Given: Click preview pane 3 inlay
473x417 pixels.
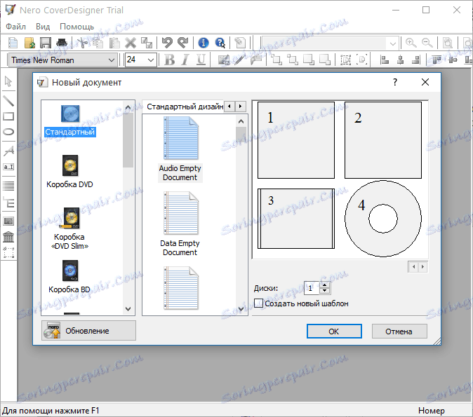Looking at the screenshot, I should pos(296,219).
